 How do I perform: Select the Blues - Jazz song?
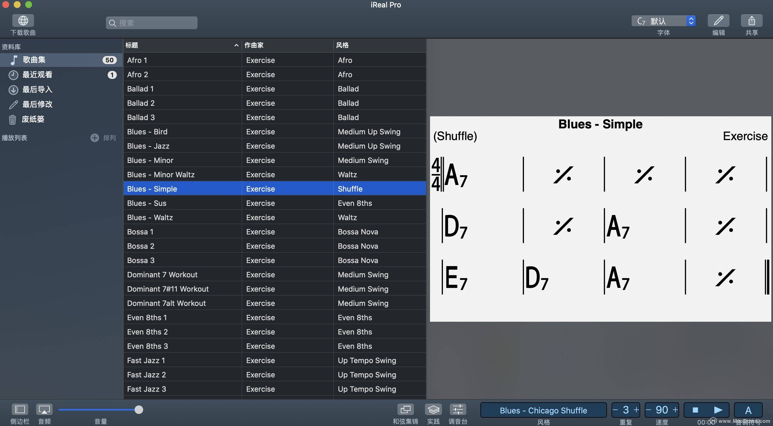click(x=275, y=146)
